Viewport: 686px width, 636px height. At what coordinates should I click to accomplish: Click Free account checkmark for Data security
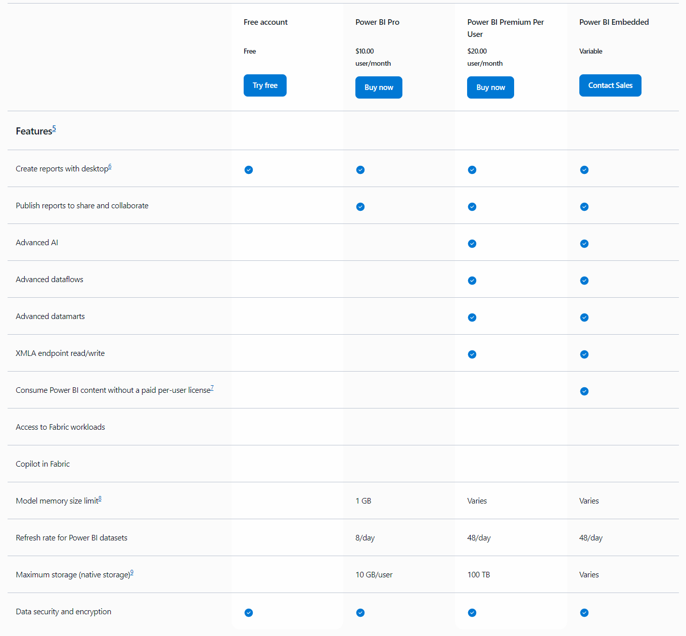[249, 613]
